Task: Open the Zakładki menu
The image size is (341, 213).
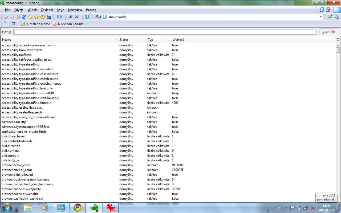Action: click(47, 10)
